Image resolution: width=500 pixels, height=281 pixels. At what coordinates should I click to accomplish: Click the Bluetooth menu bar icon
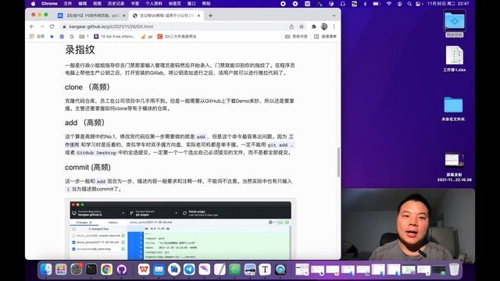pos(366,3)
